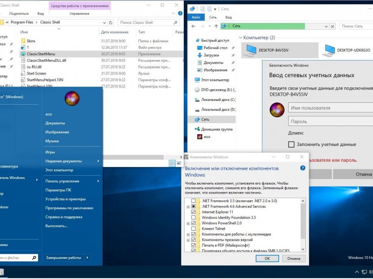Expand .NET Framework 4.6 Advanced Services node

point(188,207)
